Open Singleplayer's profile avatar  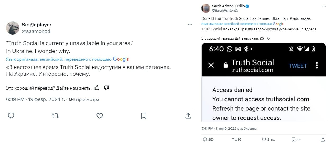[x=12, y=28]
